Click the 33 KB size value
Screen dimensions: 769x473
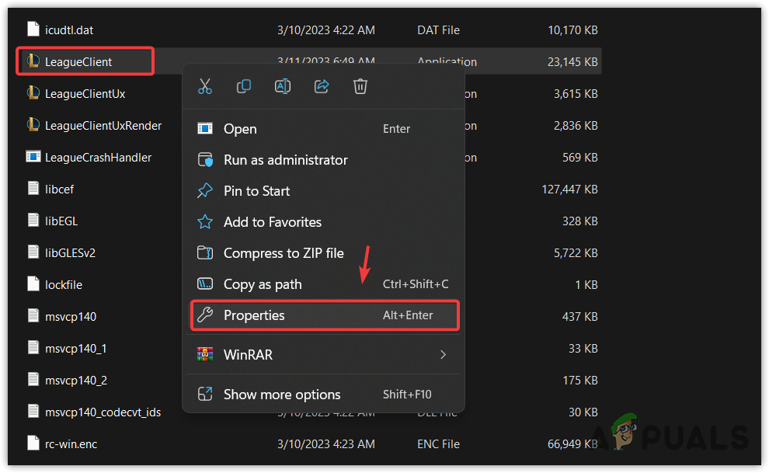(583, 349)
